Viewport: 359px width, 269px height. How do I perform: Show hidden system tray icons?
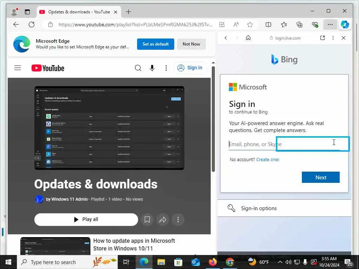pos(280,262)
